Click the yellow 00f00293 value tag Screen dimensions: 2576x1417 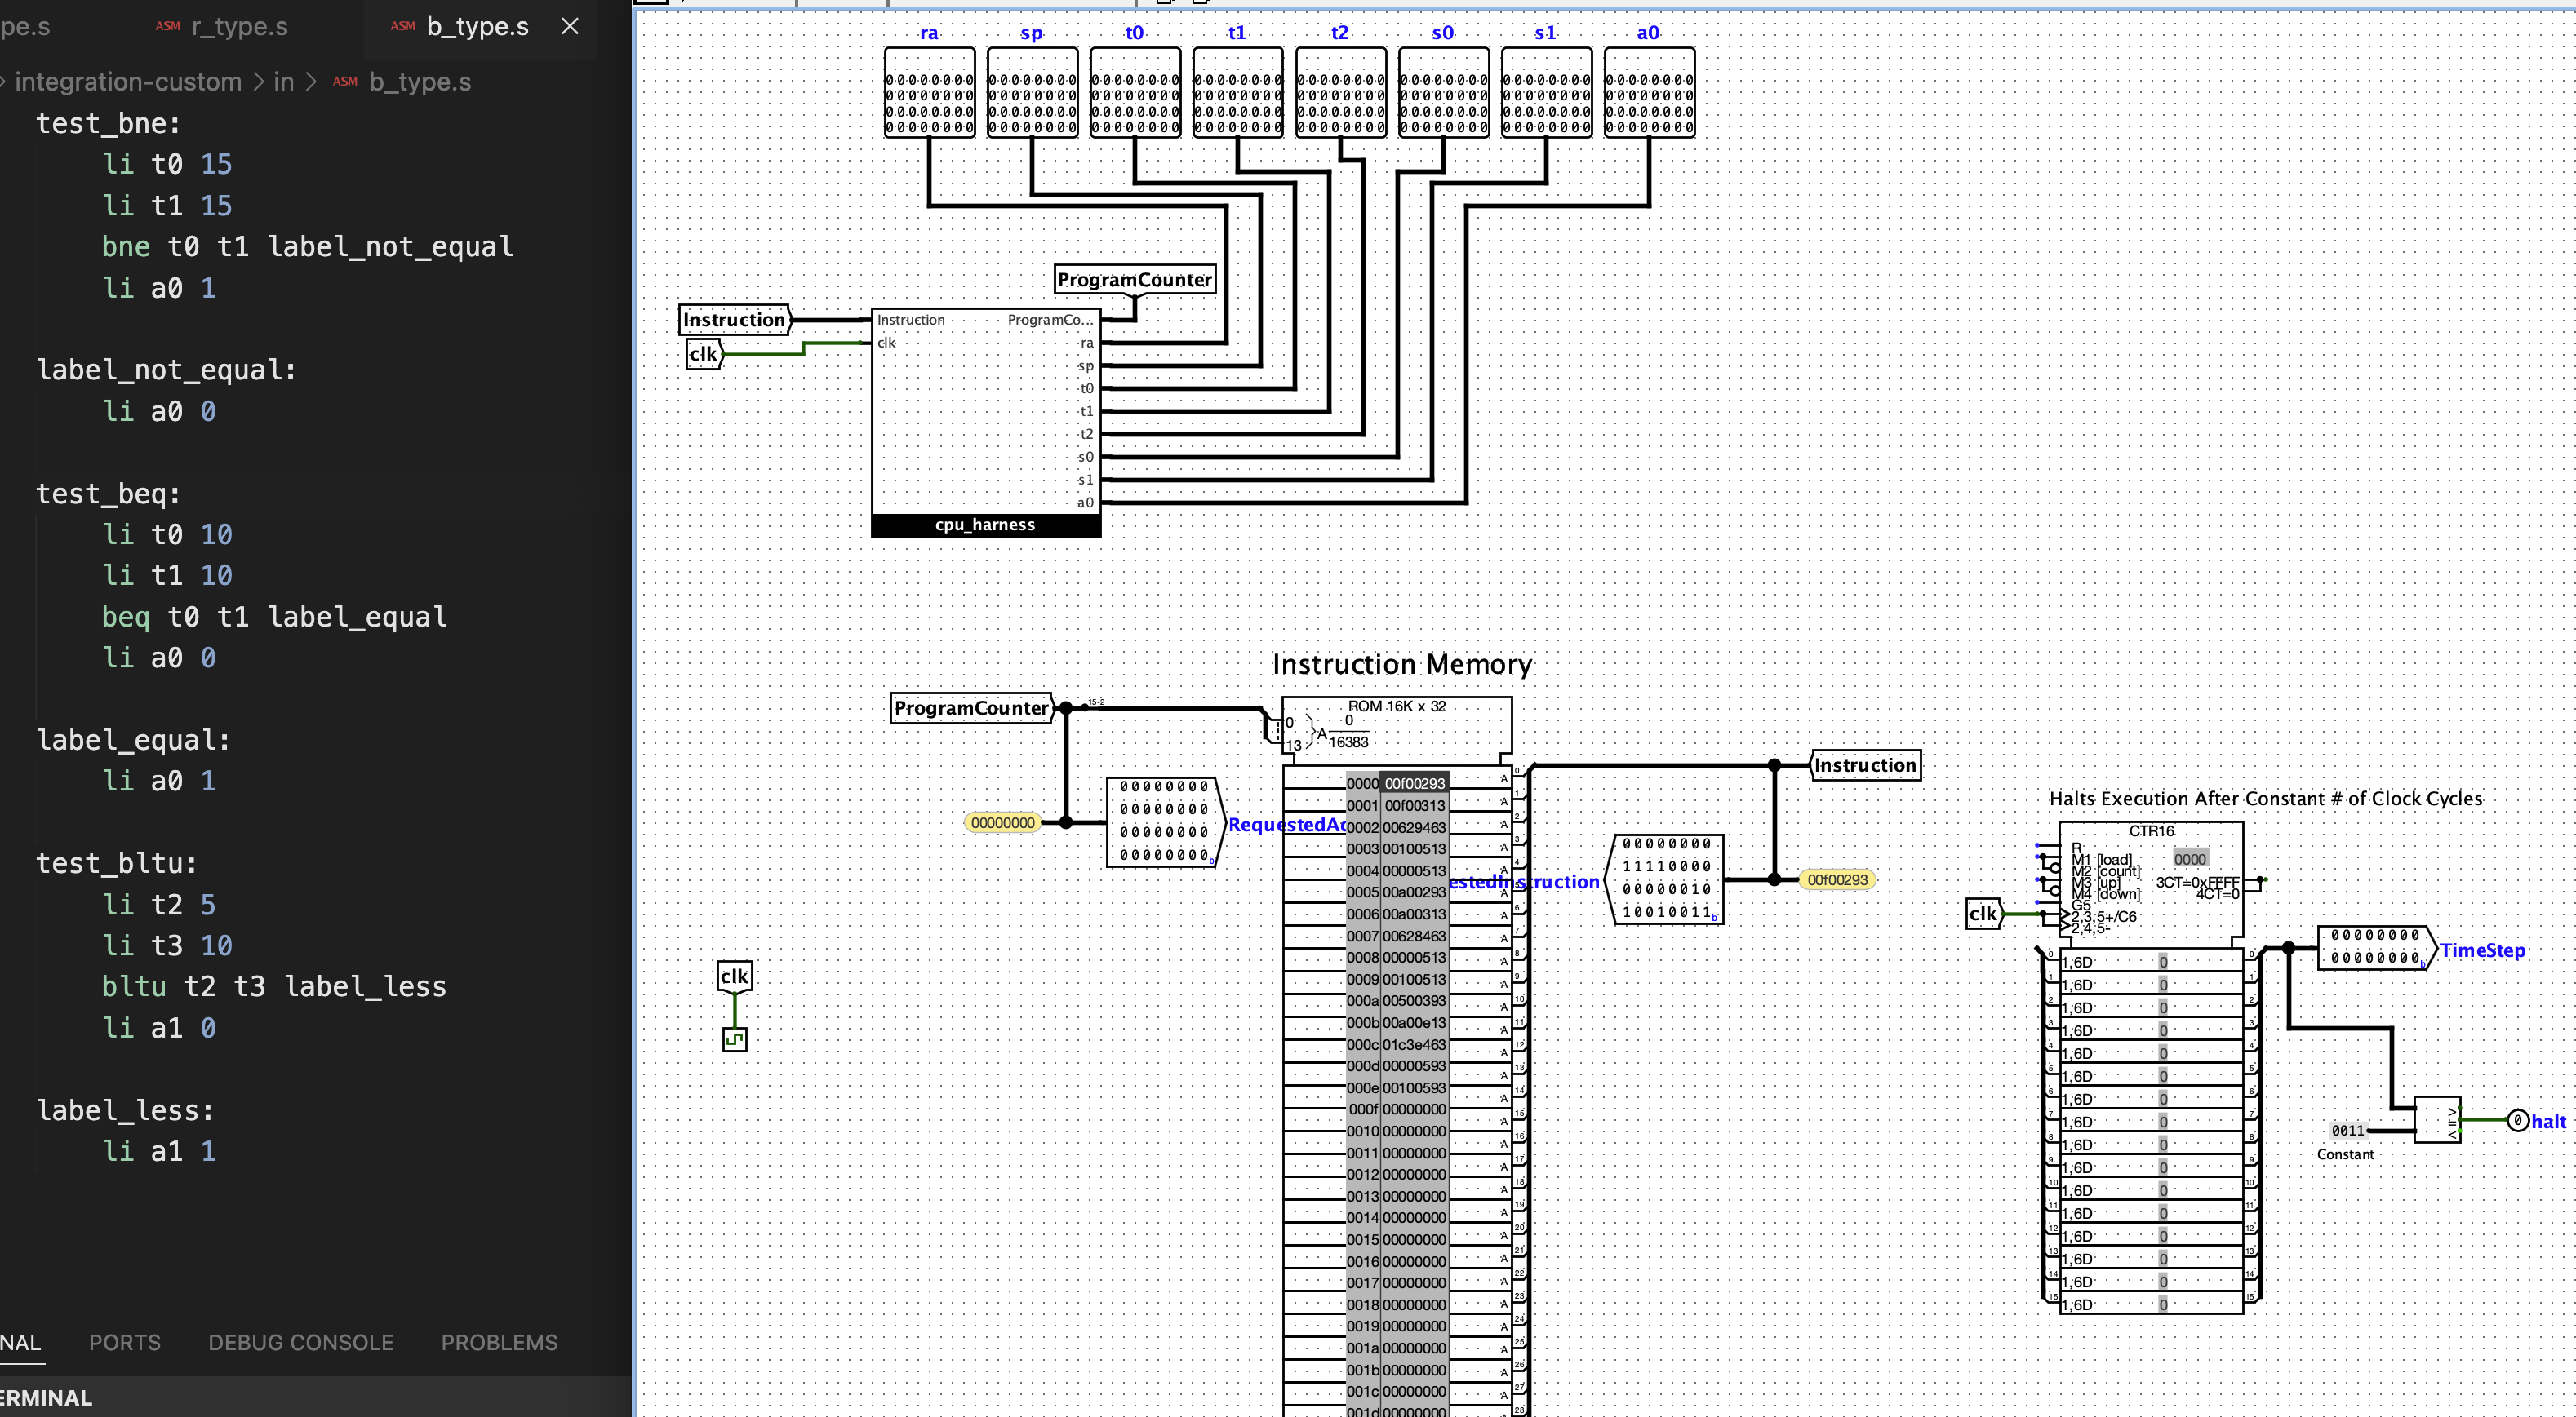tap(1837, 879)
